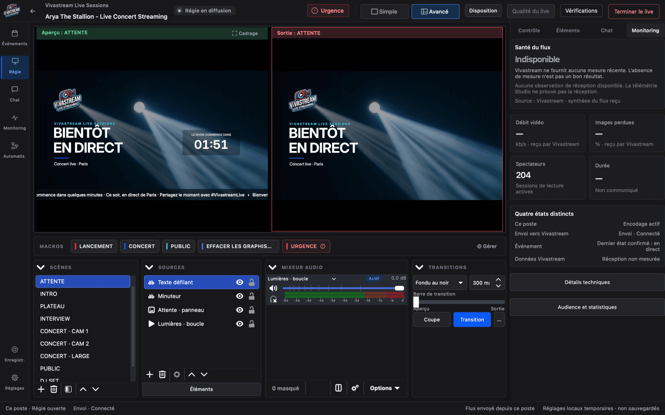The width and height of the screenshot is (665, 415).
Task: Select the Monitoring tab in right panel
Action: 645,31
